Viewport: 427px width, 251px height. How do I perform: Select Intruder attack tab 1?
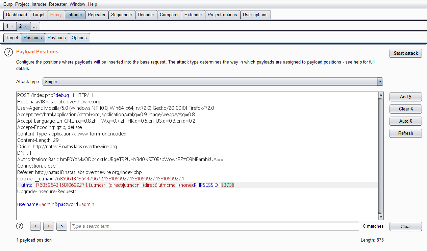[x=7, y=26]
